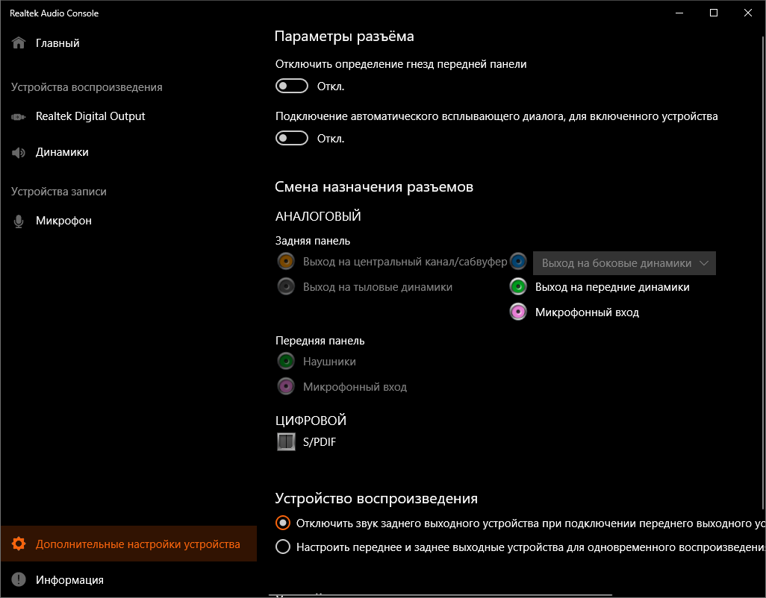Image resolution: width=766 pixels, height=598 pixels.
Task: Click the S/PDIF digital connector icon
Action: click(285, 442)
